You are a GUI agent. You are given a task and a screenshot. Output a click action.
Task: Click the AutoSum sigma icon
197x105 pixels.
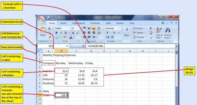click(151, 28)
